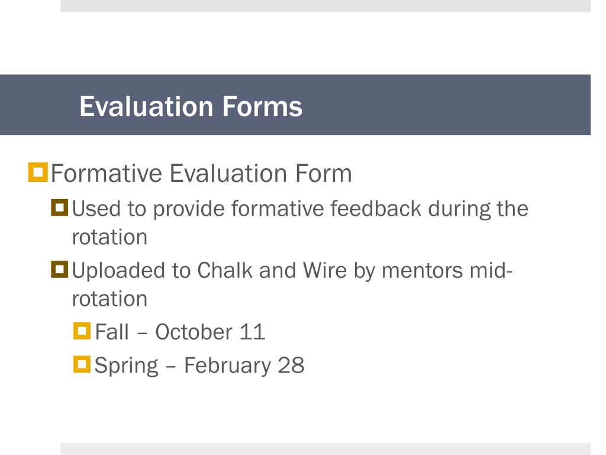Viewport: 606px width, 455px height.
Task: Click the 'Spring – February 28' line
Action: pyautogui.click(x=199, y=366)
